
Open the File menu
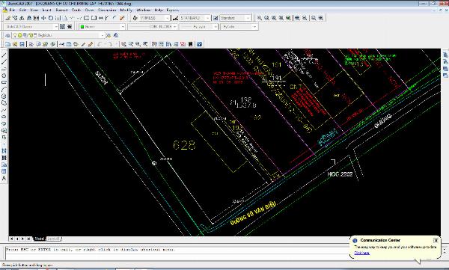pyautogui.click(x=12, y=10)
